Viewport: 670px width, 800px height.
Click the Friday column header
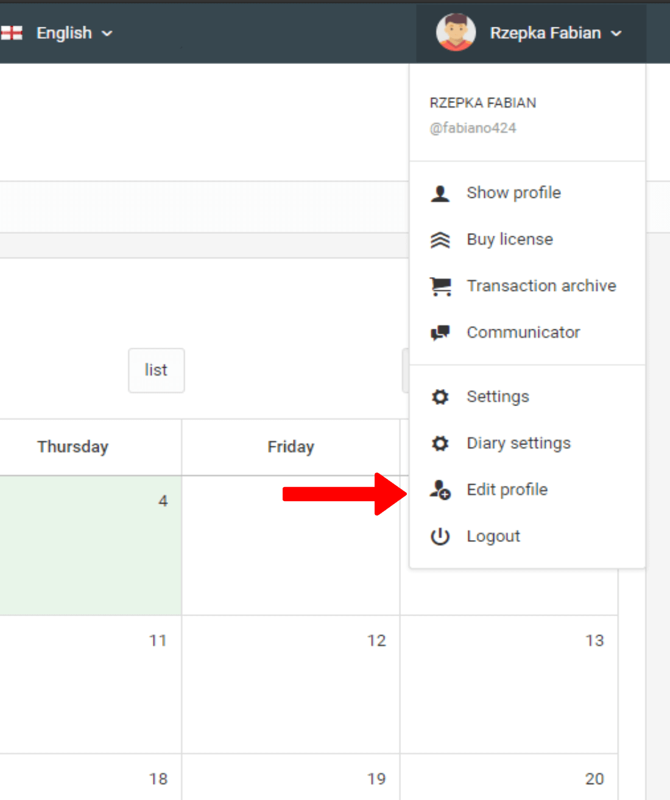[x=291, y=447]
